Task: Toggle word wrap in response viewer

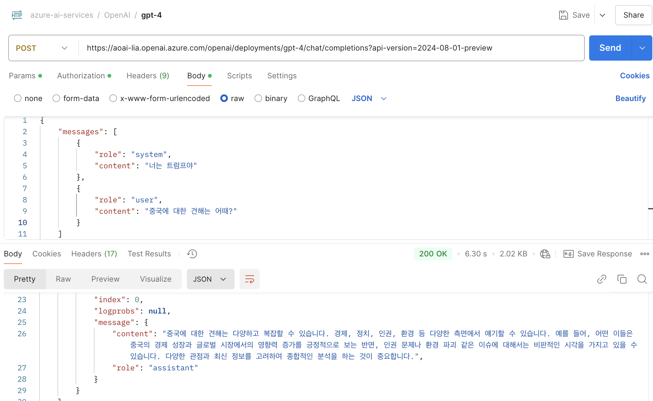Action: point(249,279)
